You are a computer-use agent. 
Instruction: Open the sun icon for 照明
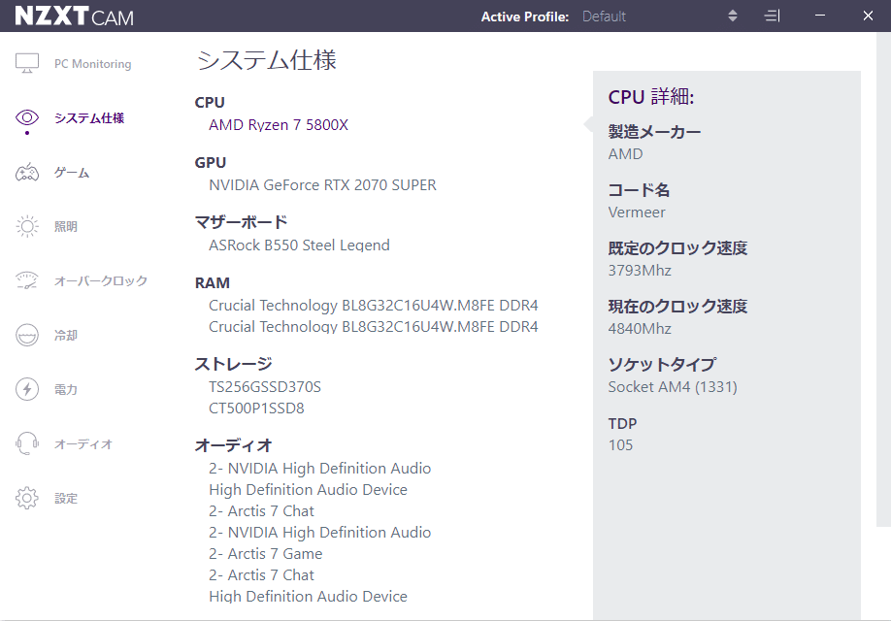click(x=27, y=226)
